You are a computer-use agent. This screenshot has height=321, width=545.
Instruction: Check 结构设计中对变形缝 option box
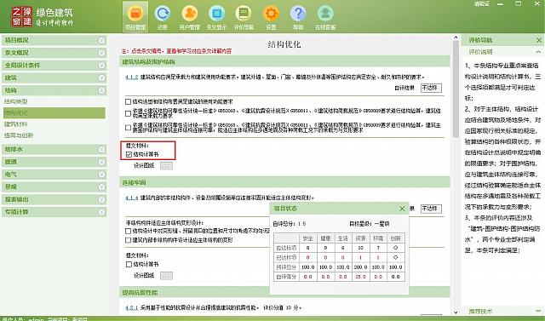click(x=128, y=231)
